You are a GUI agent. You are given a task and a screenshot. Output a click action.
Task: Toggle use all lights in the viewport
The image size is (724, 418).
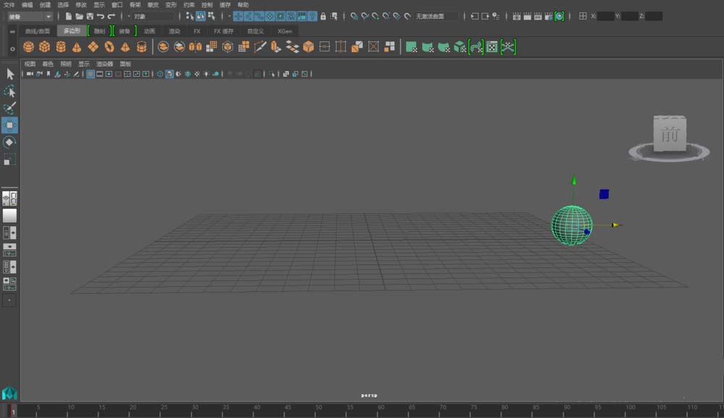click(206, 74)
